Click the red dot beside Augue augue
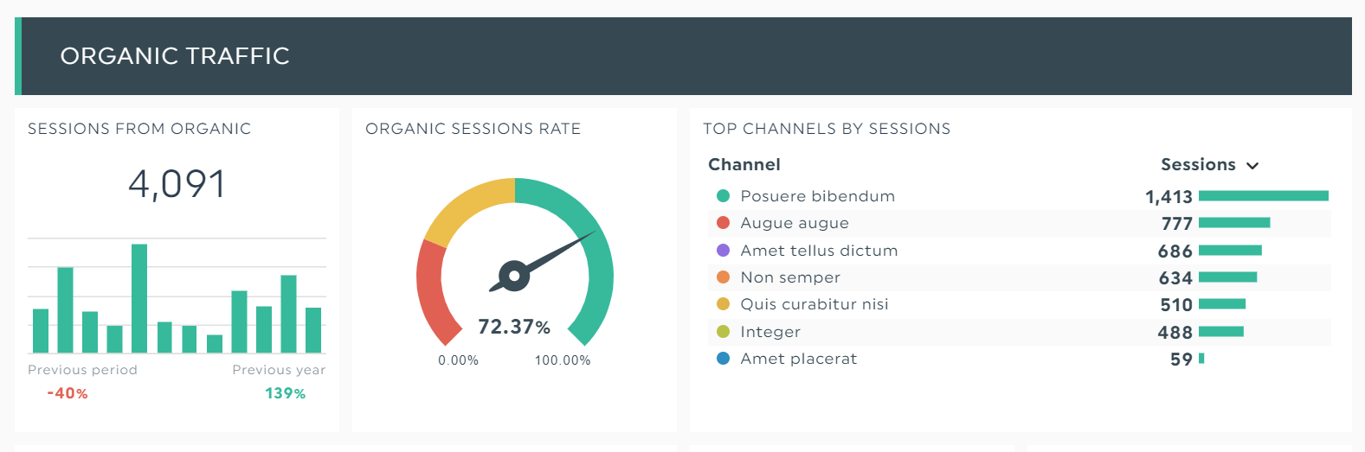This screenshot has height=452, width=1365. click(x=723, y=223)
